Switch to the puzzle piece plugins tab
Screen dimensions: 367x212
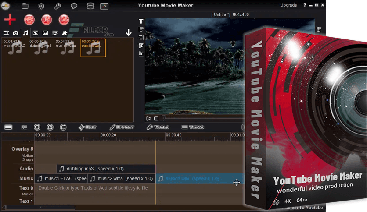[x=65, y=33]
